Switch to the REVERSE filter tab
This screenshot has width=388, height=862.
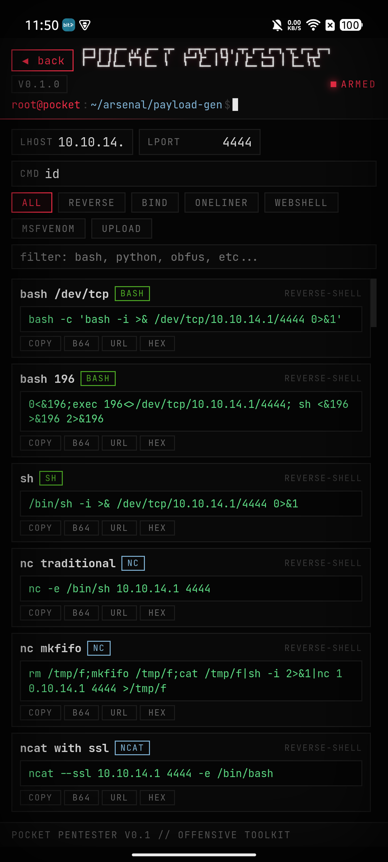pos(92,203)
